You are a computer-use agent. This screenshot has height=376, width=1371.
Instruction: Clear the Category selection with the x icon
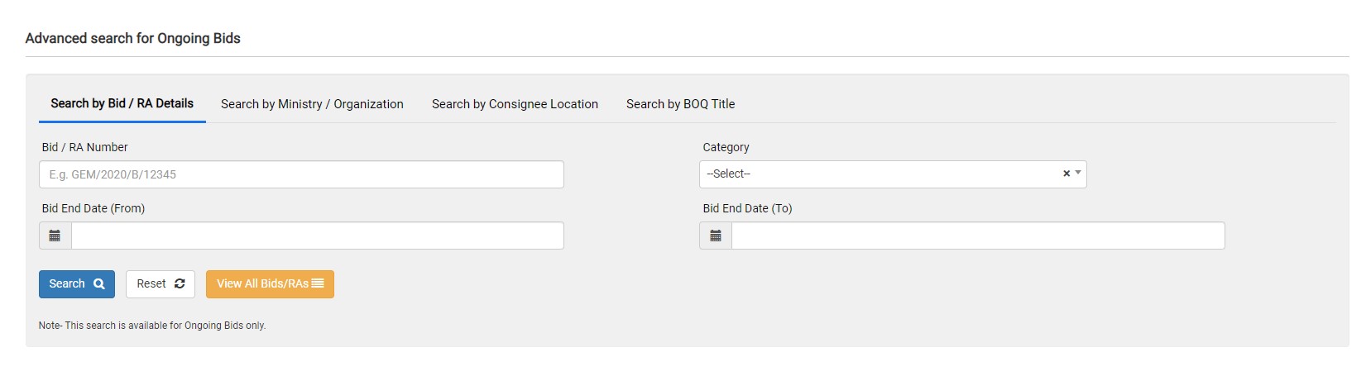[1067, 174]
